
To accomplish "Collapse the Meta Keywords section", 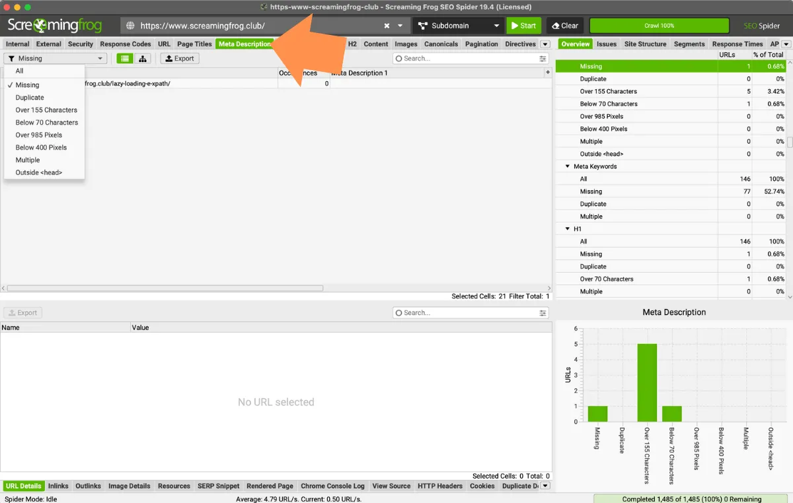I will click(568, 166).
